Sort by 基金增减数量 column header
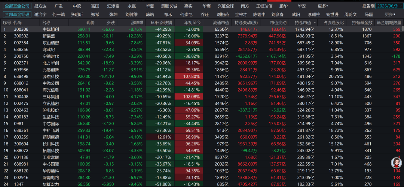The width and height of the screenshot is (404, 187). pos(389,23)
